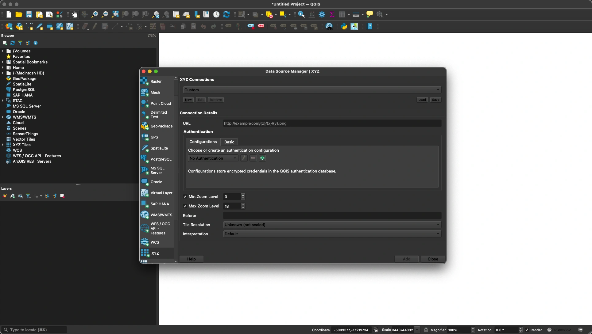Click the add authentication configuration plus icon
The height and width of the screenshot is (334, 592).
262,158
